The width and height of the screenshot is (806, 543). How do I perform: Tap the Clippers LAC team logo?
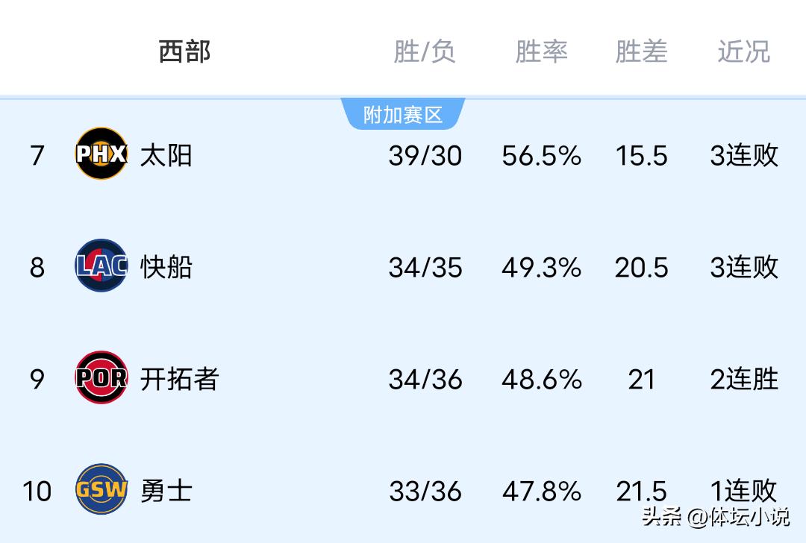(101, 266)
